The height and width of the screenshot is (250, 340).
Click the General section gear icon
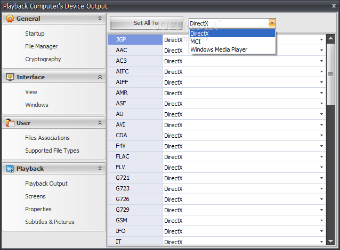pos(10,19)
